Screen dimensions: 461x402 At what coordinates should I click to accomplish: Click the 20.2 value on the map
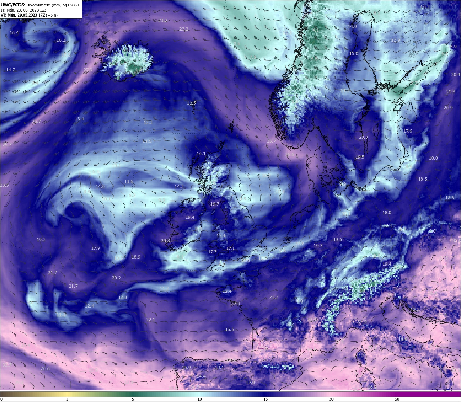116,278
